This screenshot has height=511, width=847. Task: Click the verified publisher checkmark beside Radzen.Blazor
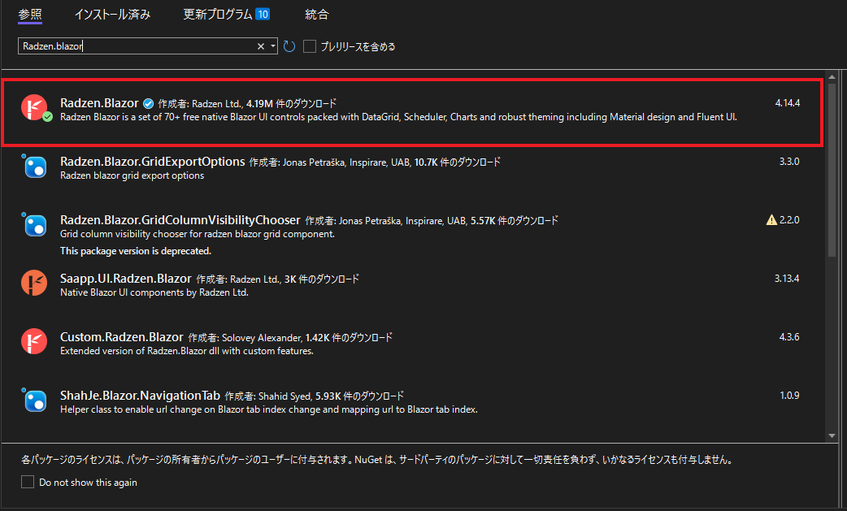tap(148, 103)
